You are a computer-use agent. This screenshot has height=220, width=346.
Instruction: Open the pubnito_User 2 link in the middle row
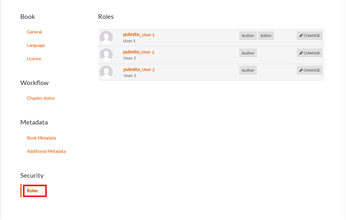[139, 52]
